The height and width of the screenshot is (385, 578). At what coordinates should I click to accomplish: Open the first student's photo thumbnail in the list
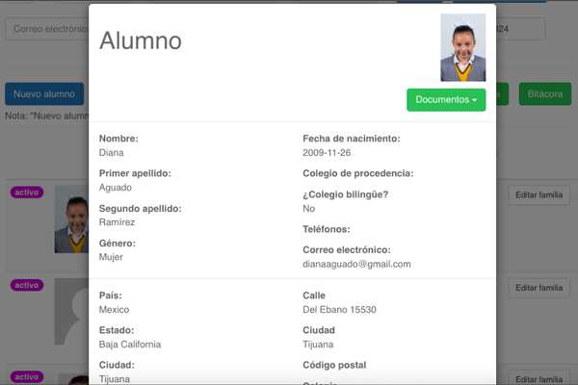point(70,219)
